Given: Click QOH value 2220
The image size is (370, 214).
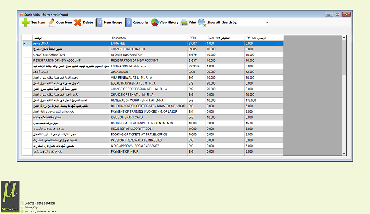Looking at the screenshot, I should (197, 72).
